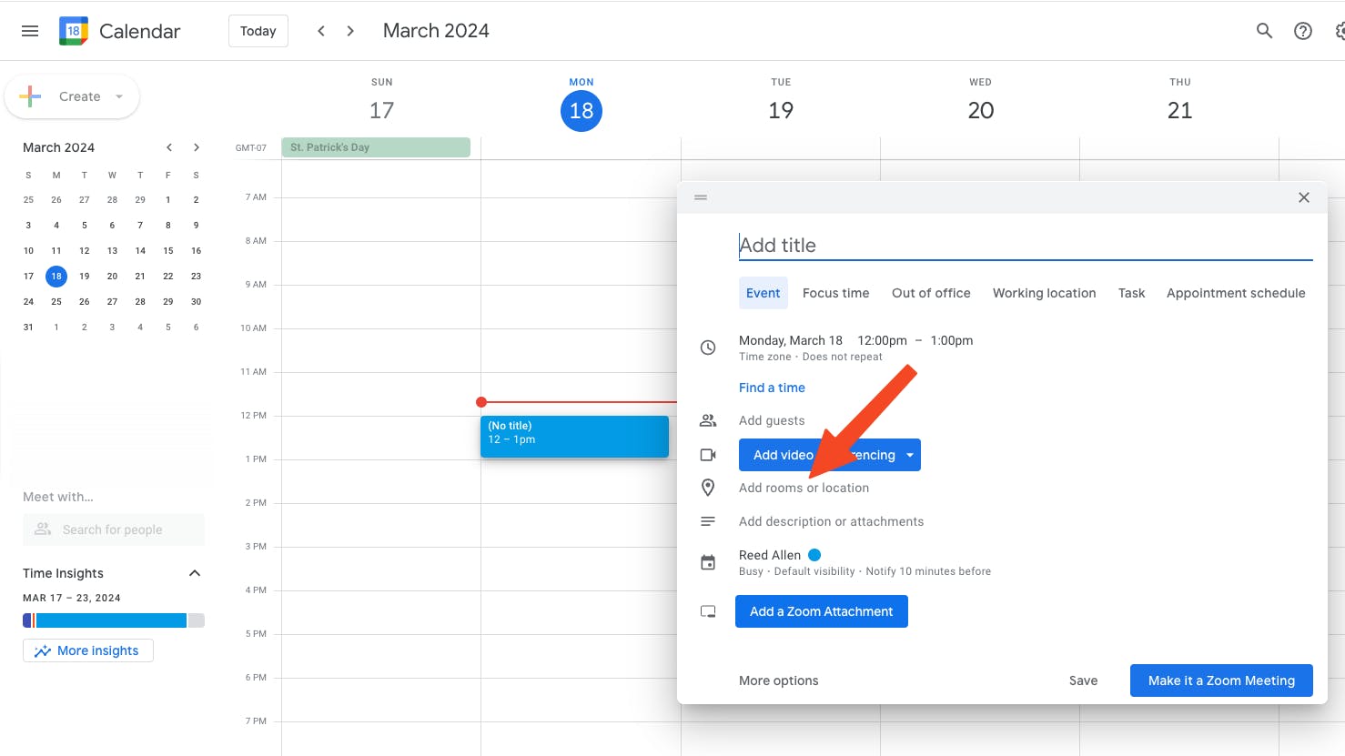Click the More insights chart icon
The width and height of the screenshot is (1345, 756).
(42, 651)
